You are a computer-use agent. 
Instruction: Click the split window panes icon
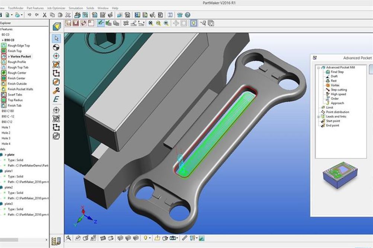point(170,15)
